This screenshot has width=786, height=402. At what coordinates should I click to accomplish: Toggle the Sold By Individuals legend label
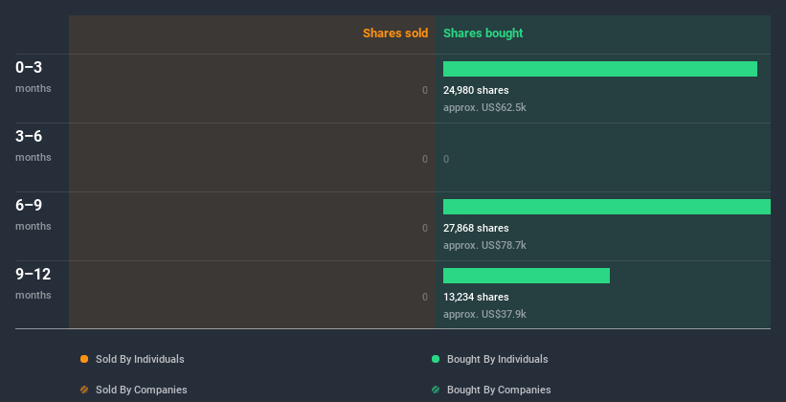tap(140, 359)
